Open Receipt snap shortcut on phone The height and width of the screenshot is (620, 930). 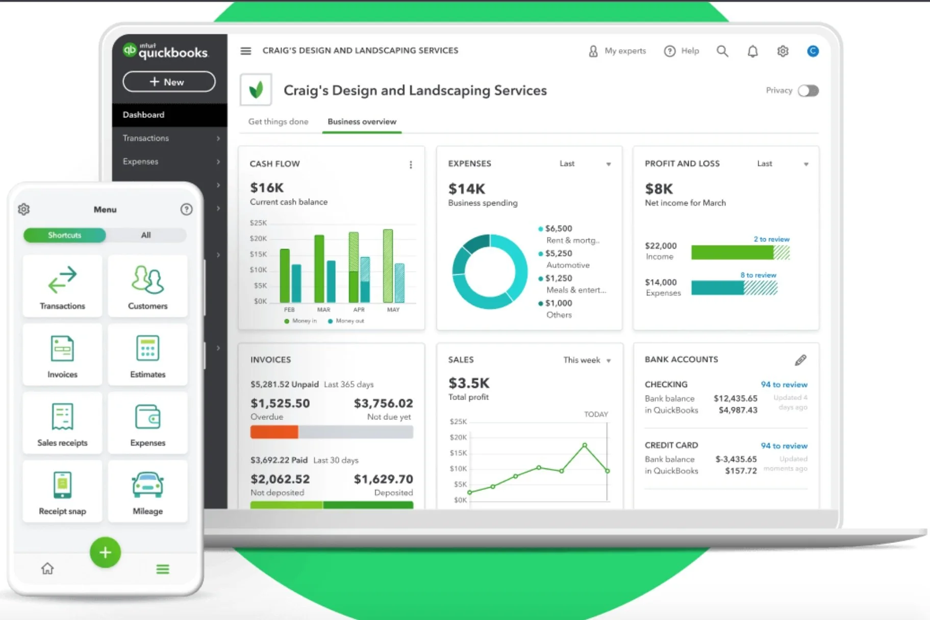coord(62,491)
